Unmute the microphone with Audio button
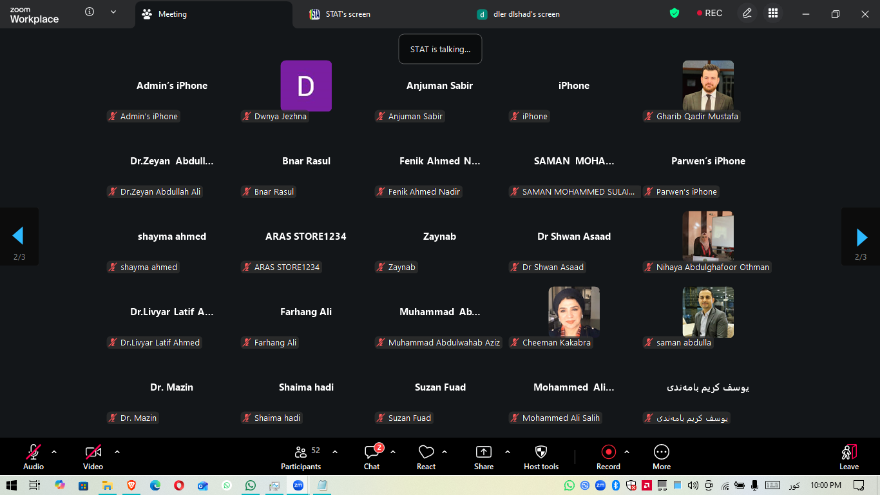Viewport: 880px width, 495px height. coord(33,456)
